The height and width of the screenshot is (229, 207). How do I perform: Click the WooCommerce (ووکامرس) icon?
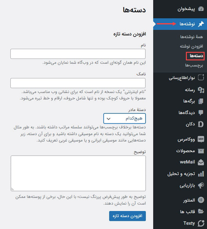coord(201,139)
